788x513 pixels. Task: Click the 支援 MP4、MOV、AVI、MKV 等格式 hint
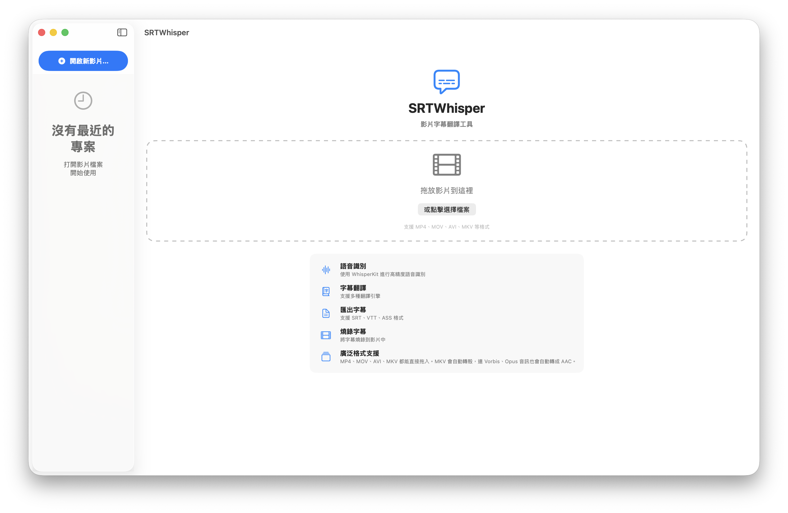point(447,227)
